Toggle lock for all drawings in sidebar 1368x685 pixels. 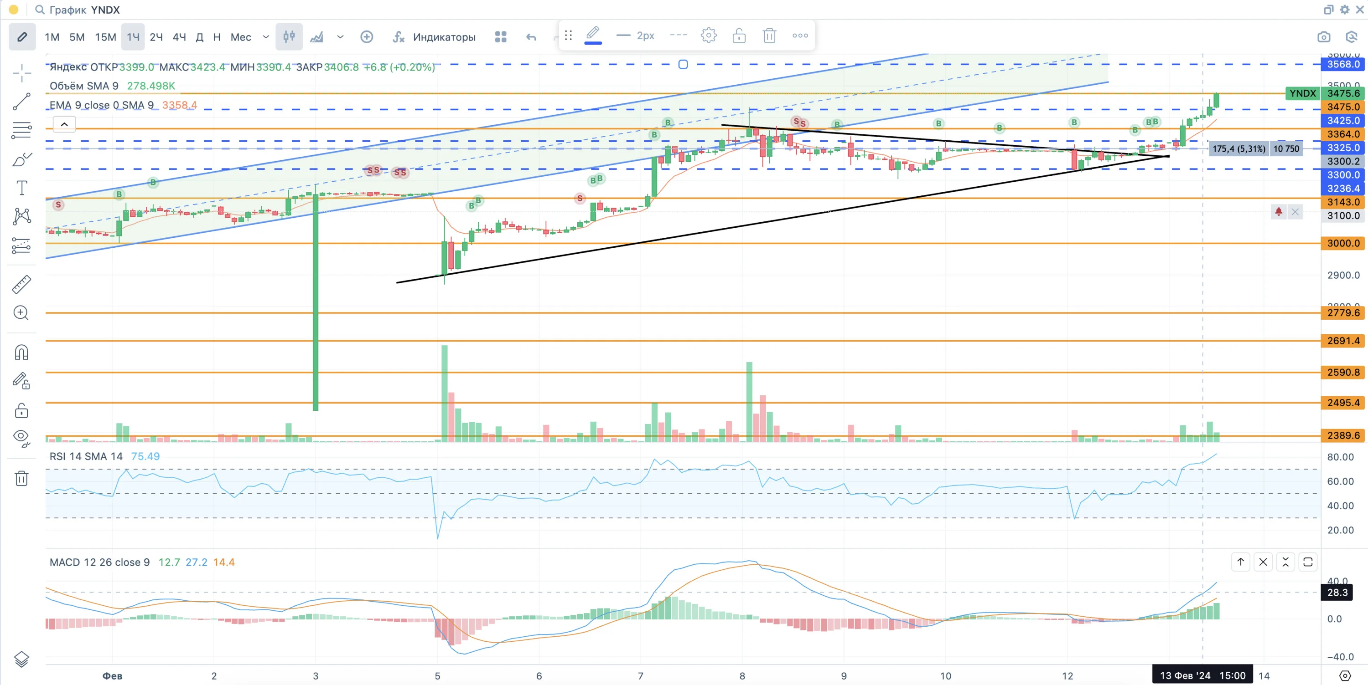point(22,410)
